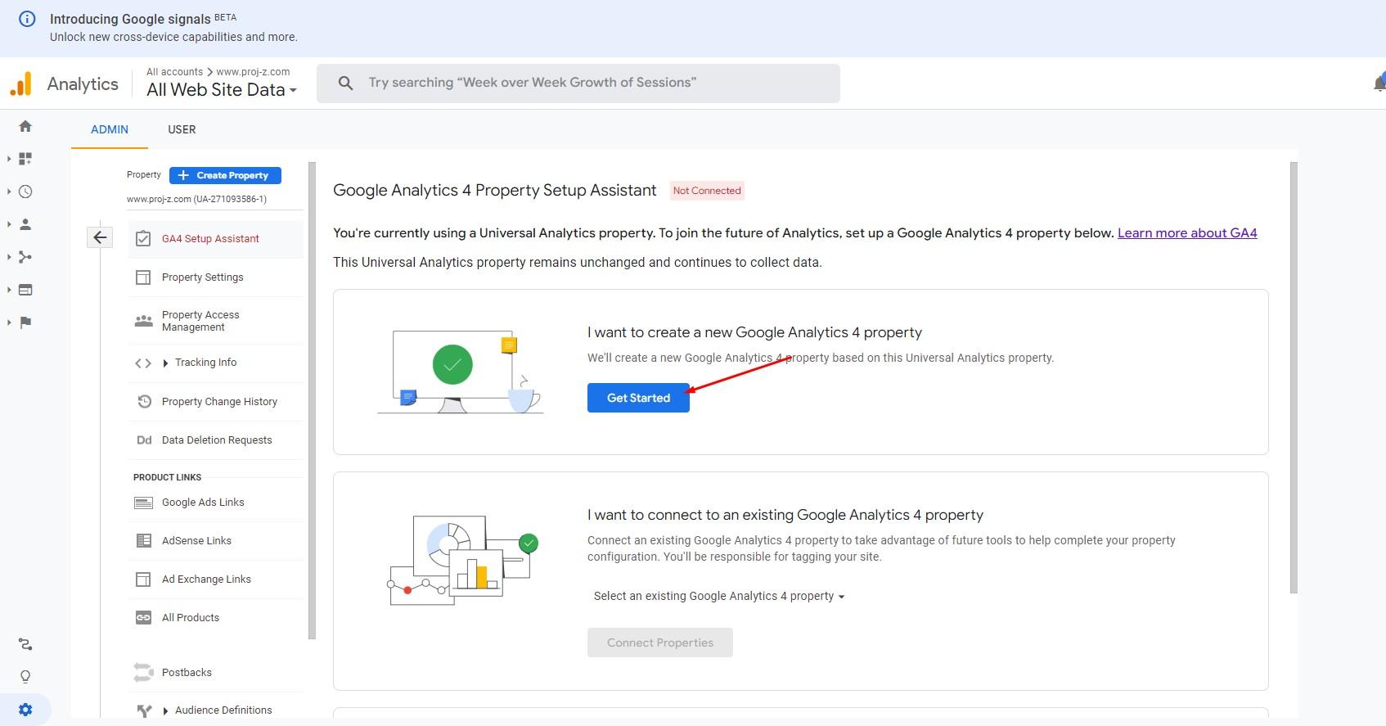The height and width of the screenshot is (726, 1386).
Task: Open the existing GA4 property dropdown
Action: 718,596
